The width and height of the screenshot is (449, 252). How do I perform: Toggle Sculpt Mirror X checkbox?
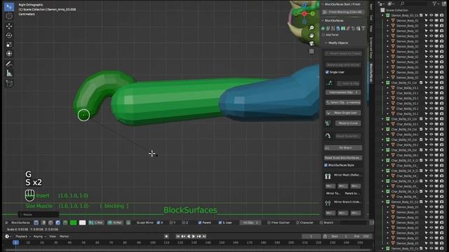(x=159, y=223)
